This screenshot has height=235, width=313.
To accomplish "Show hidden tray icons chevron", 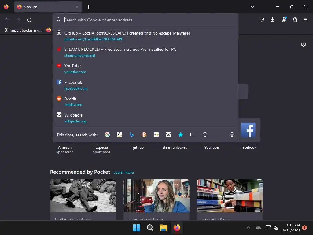I will click(249, 228).
